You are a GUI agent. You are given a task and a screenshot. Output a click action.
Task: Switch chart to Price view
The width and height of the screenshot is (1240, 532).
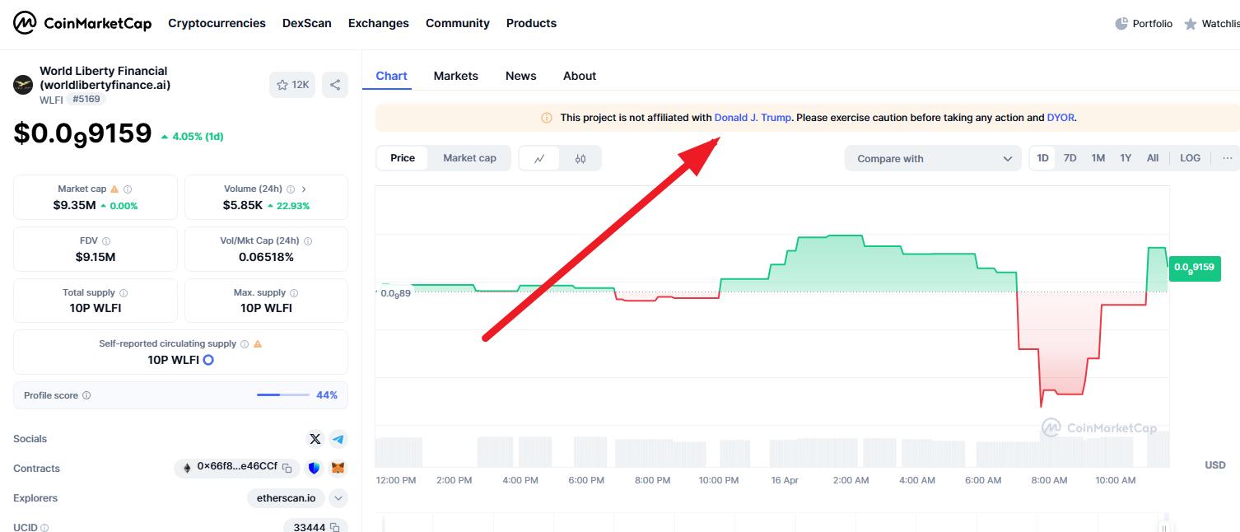(x=403, y=158)
